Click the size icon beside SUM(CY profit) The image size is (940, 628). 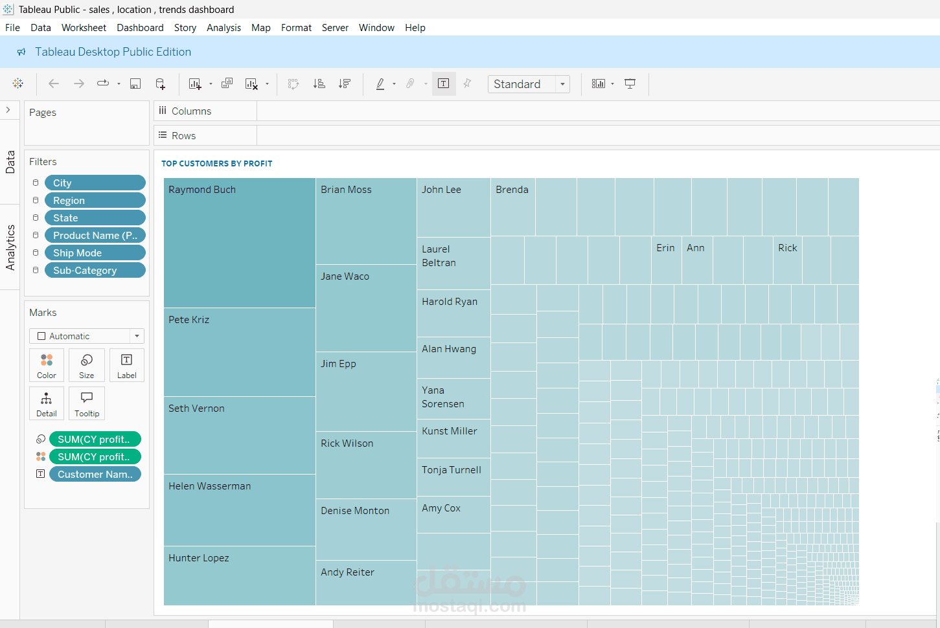coord(41,439)
